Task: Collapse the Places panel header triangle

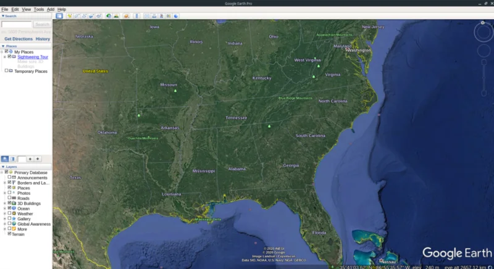Action: coord(3,46)
